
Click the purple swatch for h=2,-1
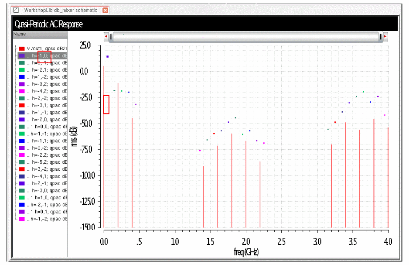(x=22, y=183)
